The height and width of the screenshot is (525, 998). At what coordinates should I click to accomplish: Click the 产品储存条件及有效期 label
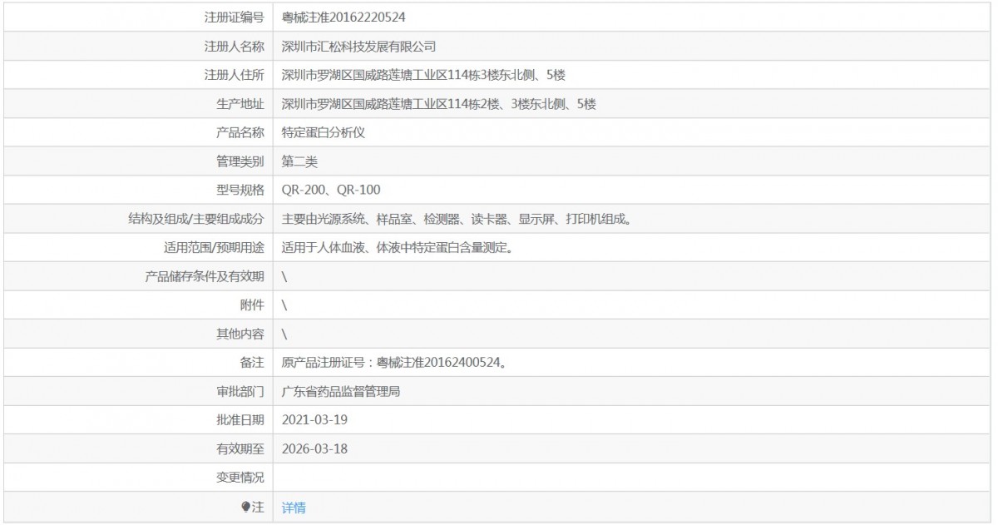[205, 277]
